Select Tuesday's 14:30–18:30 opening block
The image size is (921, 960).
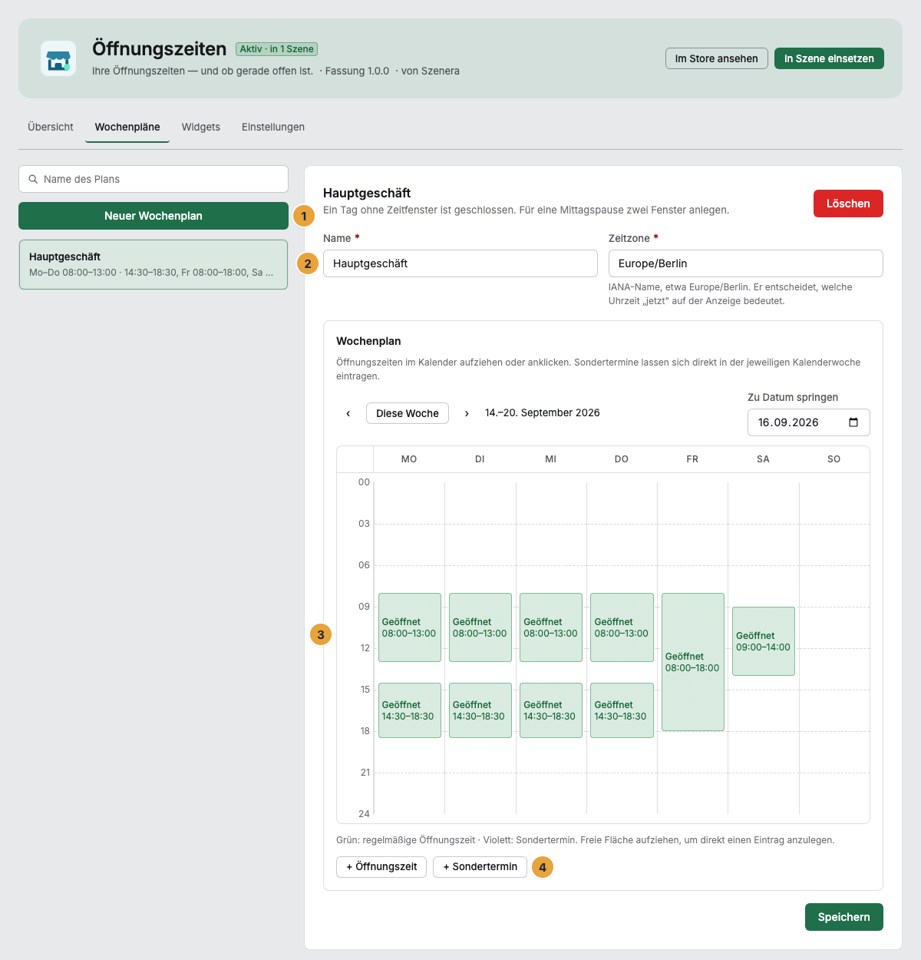[480, 710]
